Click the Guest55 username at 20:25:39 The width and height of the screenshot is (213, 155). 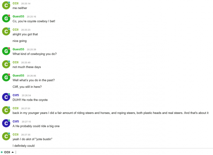pyautogui.click(x=18, y=49)
